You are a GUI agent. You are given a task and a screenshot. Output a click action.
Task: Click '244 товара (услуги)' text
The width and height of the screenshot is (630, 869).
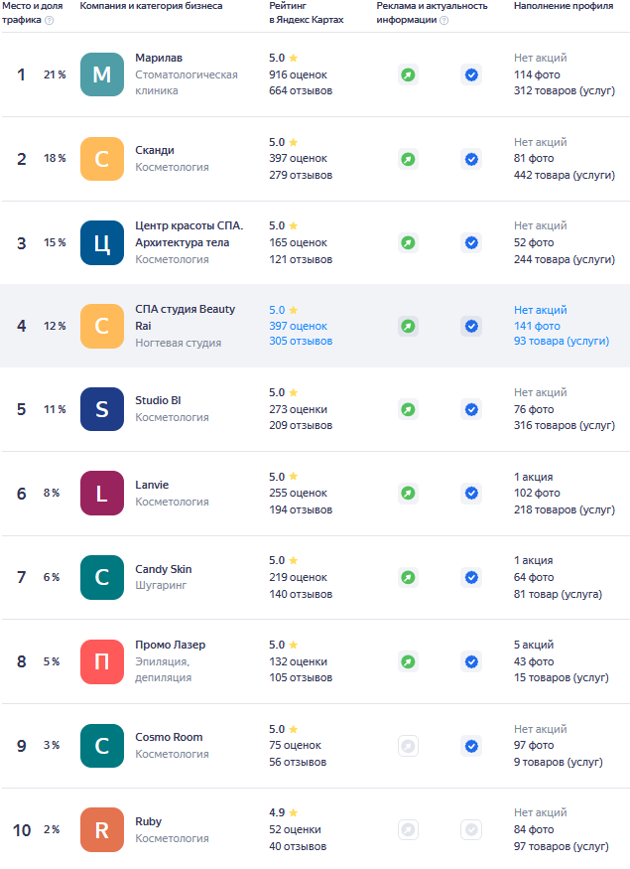pos(565,259)
